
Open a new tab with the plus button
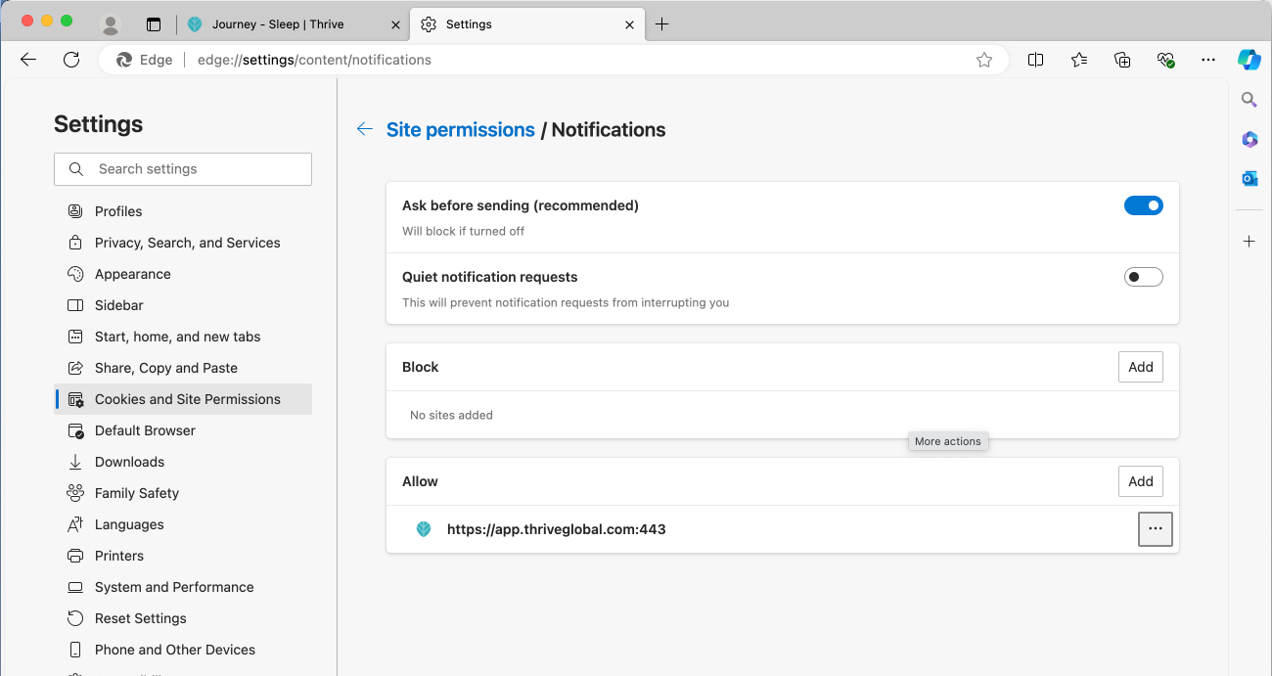click(x=662, y=24)
